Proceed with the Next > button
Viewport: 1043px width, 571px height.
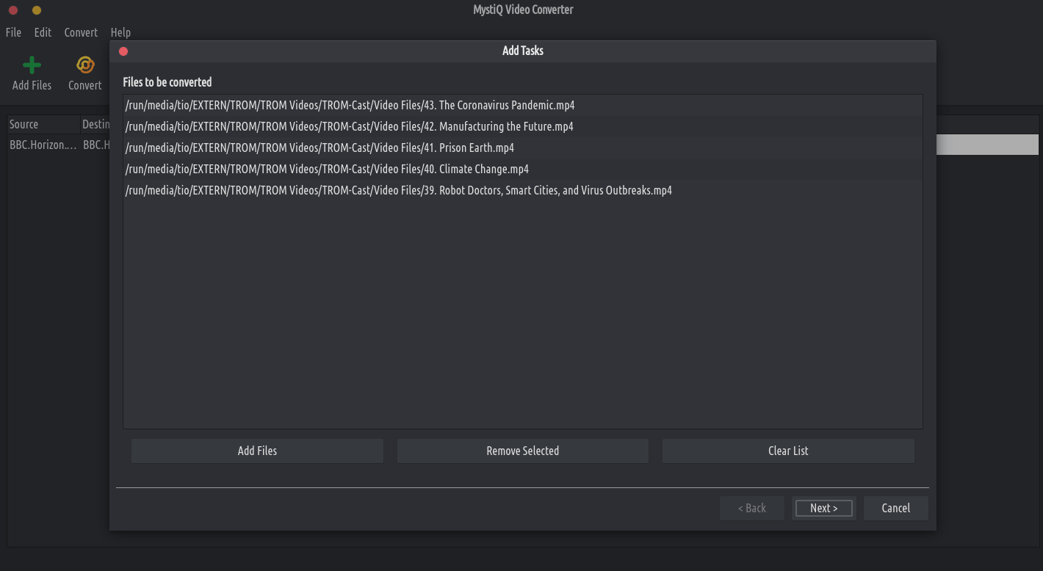(823, 508)
